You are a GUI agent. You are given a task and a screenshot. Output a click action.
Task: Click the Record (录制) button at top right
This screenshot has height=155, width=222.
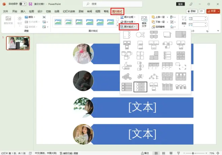click(x=192, y=11)
